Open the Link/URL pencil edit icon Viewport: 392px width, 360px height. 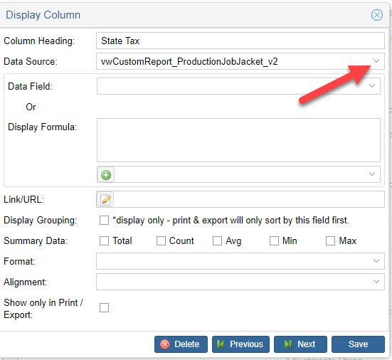pos(105,199)
